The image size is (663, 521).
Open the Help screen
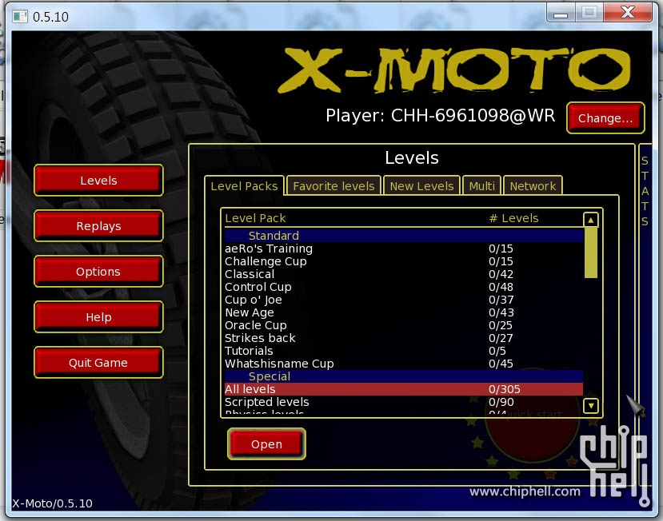[x=98, y=317]
